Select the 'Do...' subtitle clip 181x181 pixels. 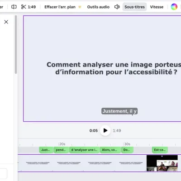[x=127, y=150]
